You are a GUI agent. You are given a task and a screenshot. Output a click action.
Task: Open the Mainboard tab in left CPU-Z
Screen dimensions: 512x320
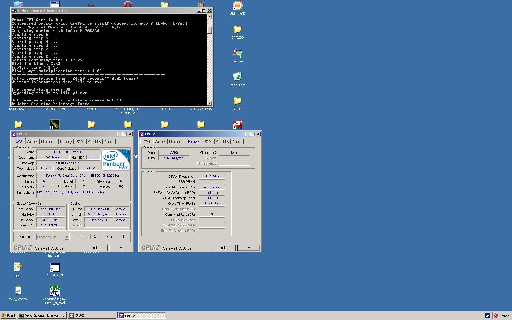49,142
